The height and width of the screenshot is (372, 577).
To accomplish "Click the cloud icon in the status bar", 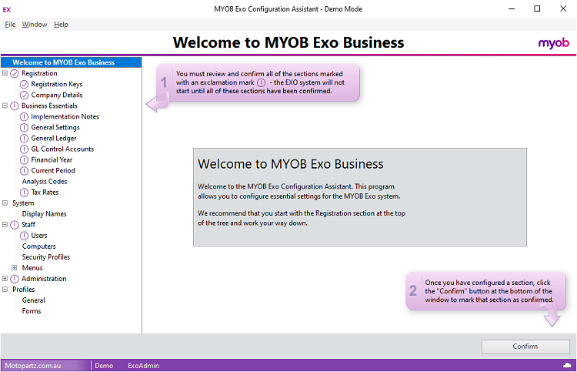I will (x=567, y=365).
